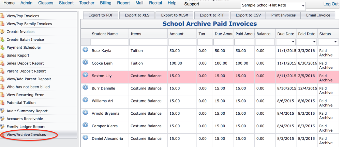Click the Sales Deposit Report icon
Screen dimensions: 341x147
[2, 63]
